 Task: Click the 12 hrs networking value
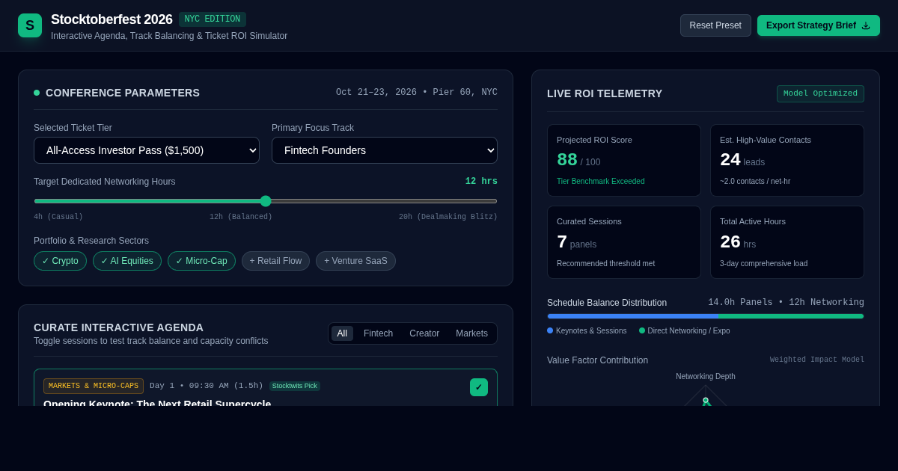pyautogui.click(x=481, y=182)
